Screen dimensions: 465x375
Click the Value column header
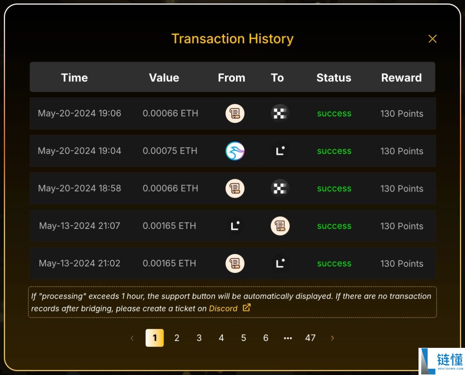coord(164,78)
